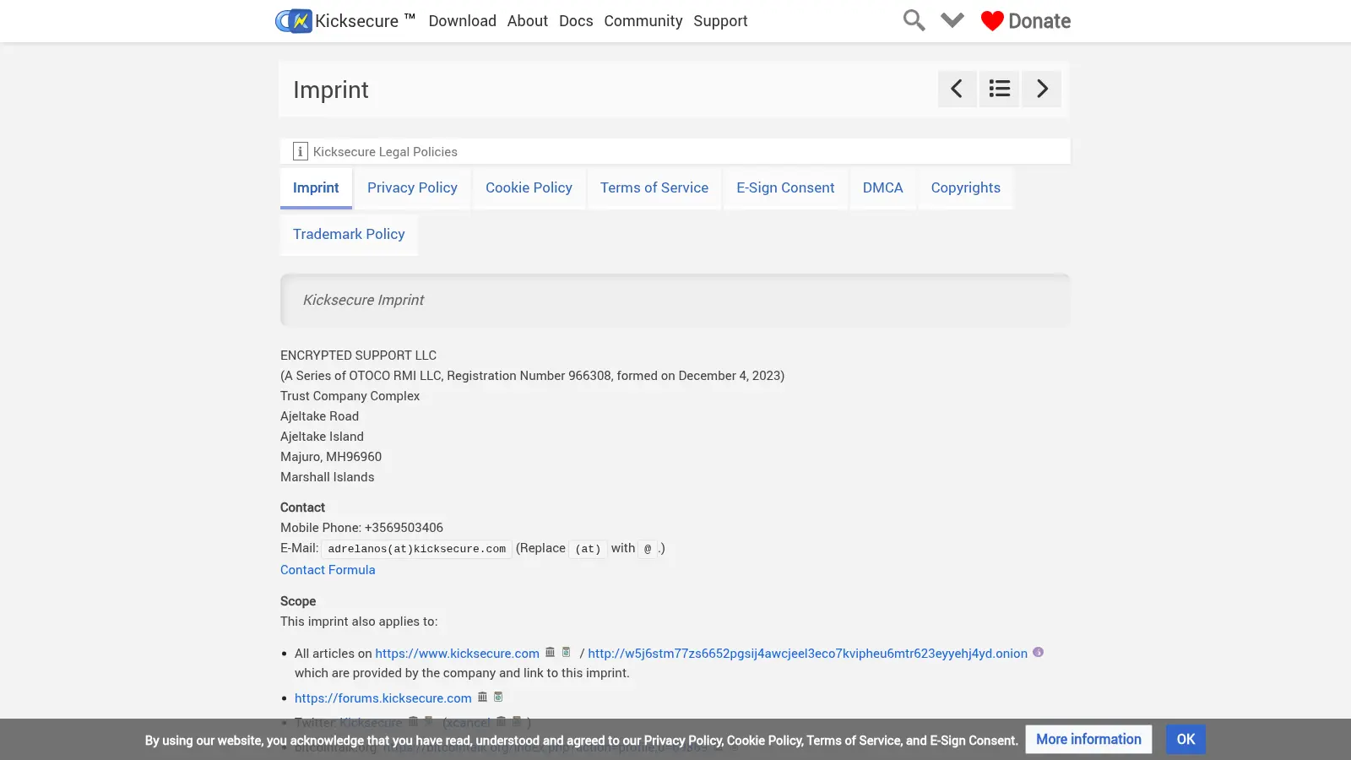Image resolution: width=1351 pixels, height=760 pixels.
Task: Open the Terms of Service tab
Action: 654,187
